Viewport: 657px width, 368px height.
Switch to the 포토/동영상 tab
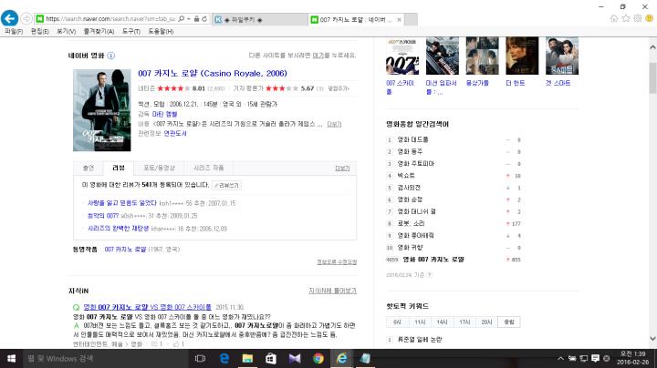[x=159, y=169]
